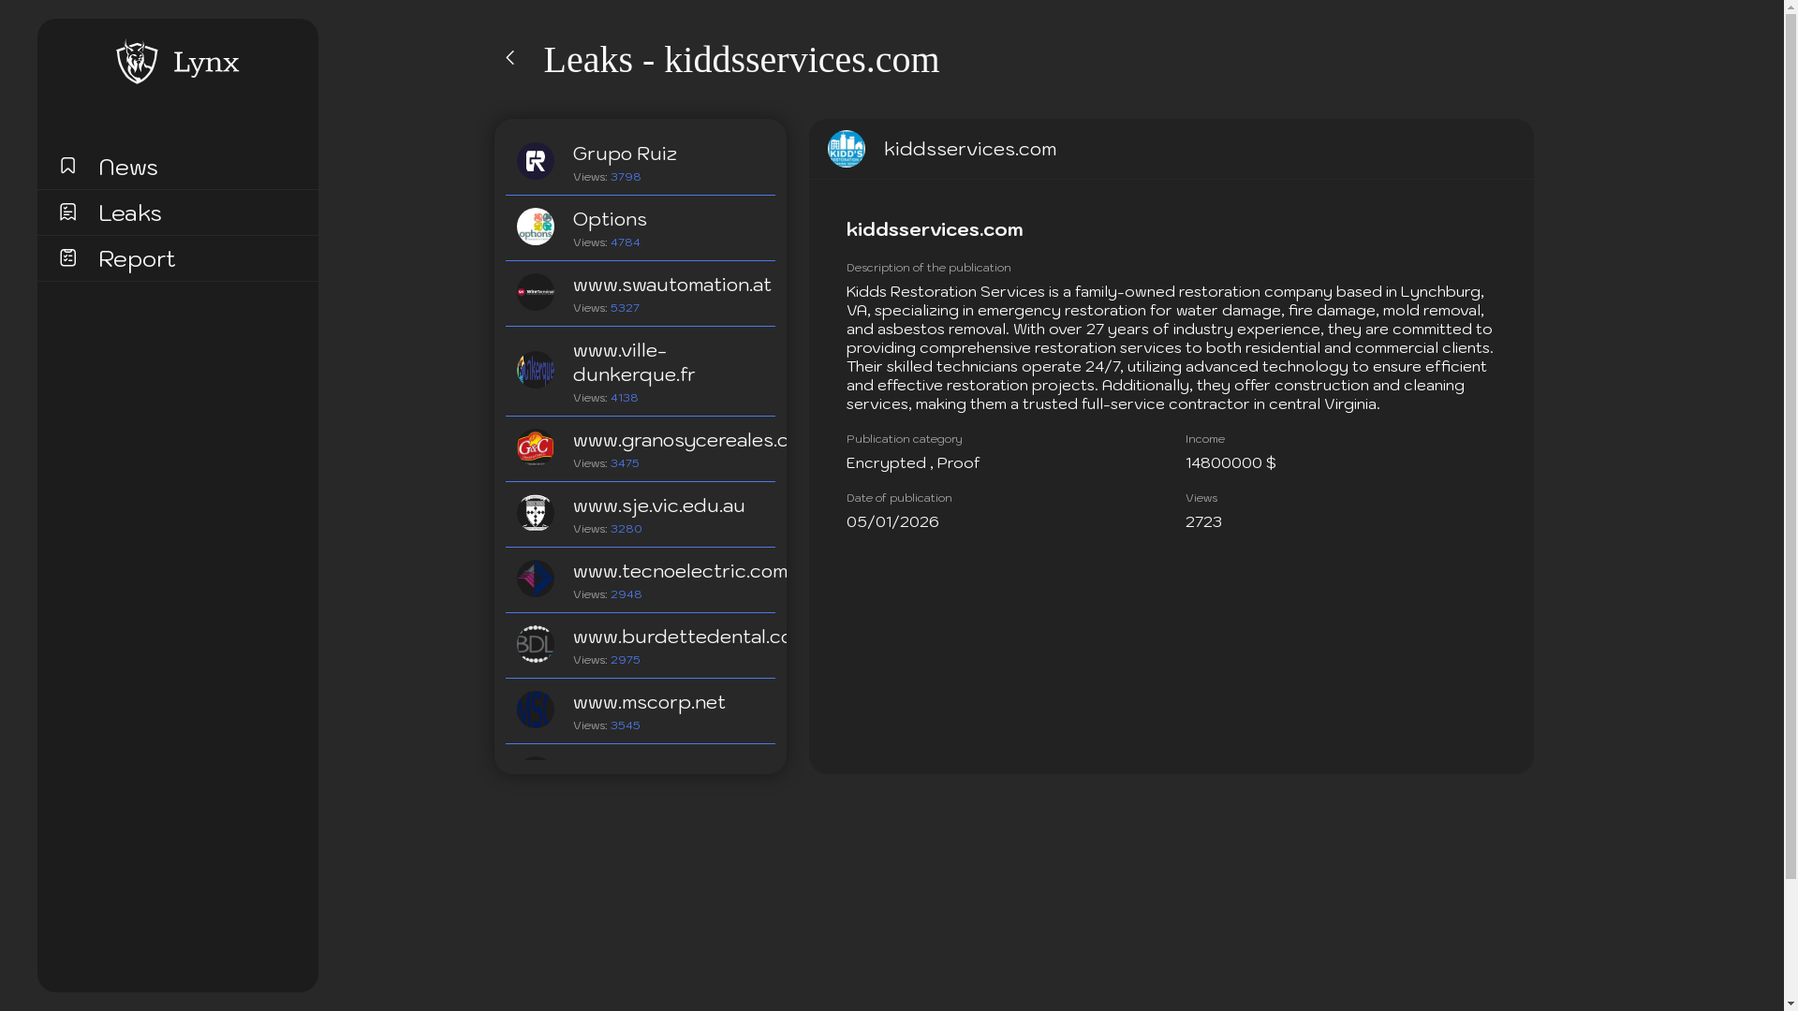This screenshot has height=1011, width=1798.
Task: Open the News menu item
Action: click(128, 168)
